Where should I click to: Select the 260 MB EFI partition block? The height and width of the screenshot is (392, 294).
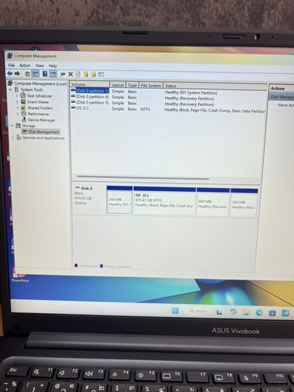[x=119, y=199]
